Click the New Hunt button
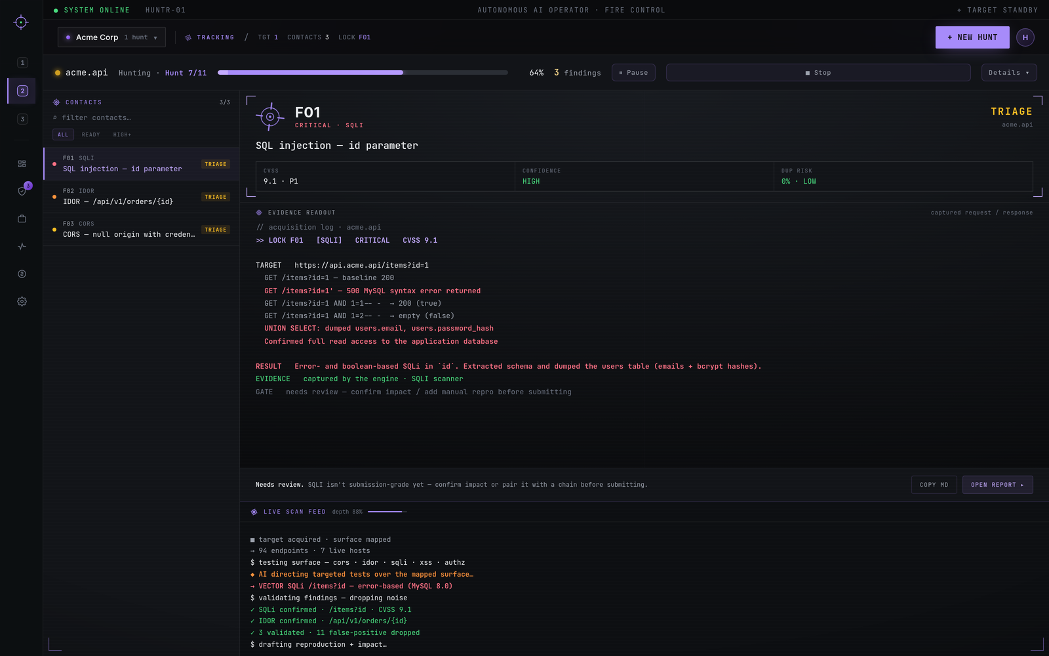Image resolution: width=1049 pixels, height=656 pixels. point(972,37)
